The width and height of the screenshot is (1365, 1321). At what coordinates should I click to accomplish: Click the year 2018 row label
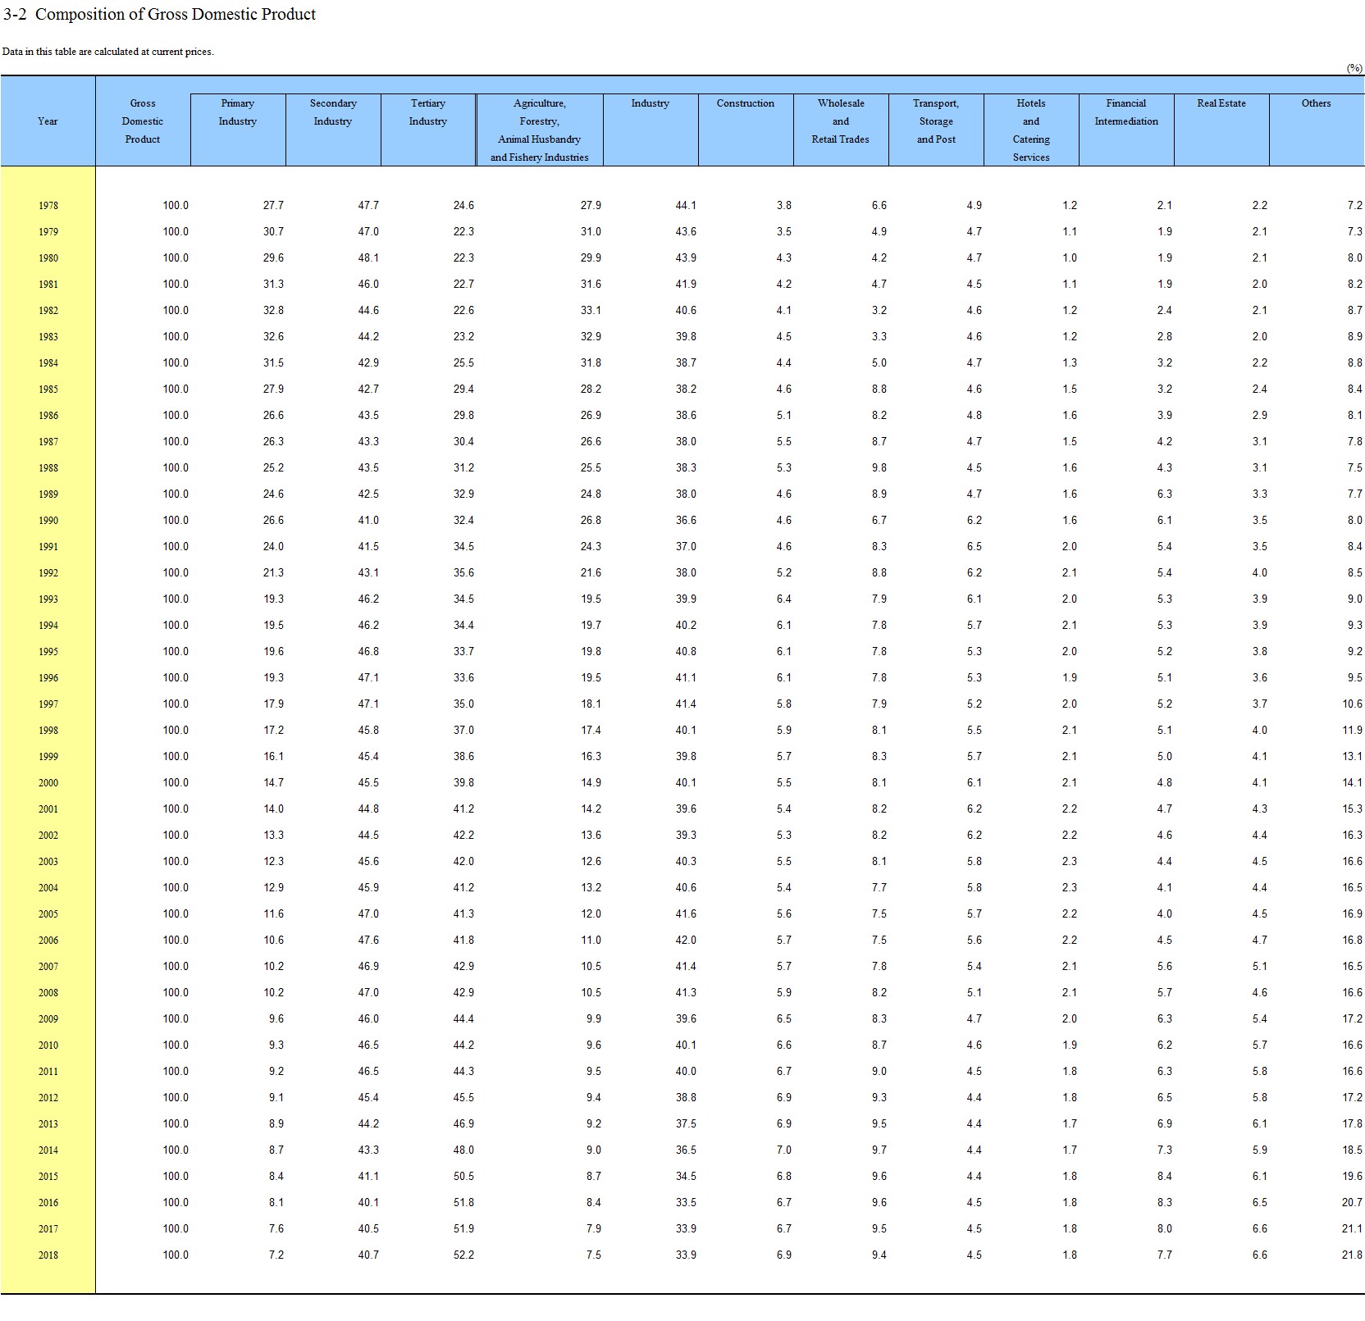[48, 1255]
